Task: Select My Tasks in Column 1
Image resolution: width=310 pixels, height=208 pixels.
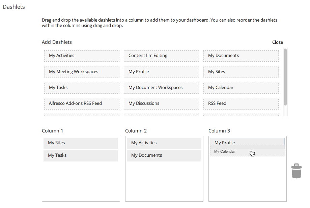Action: [81, 155]
